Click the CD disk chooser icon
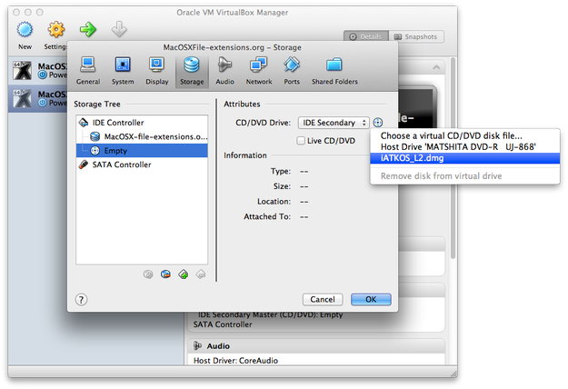 point(378,123)
